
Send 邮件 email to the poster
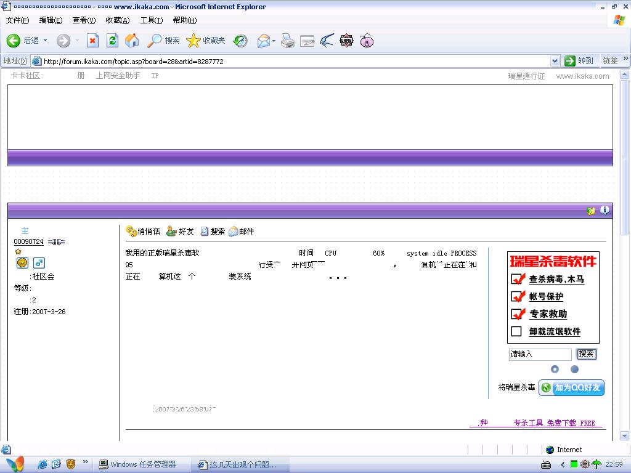tap(241, 232)
